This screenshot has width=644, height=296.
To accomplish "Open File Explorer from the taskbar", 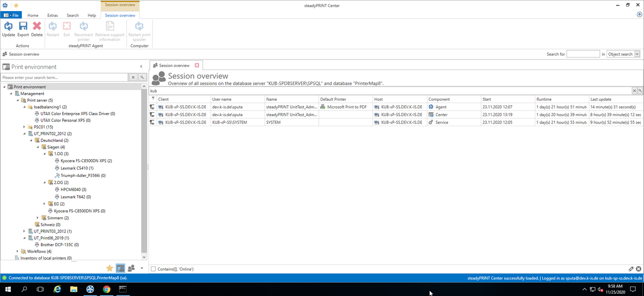I will point(74,289).
